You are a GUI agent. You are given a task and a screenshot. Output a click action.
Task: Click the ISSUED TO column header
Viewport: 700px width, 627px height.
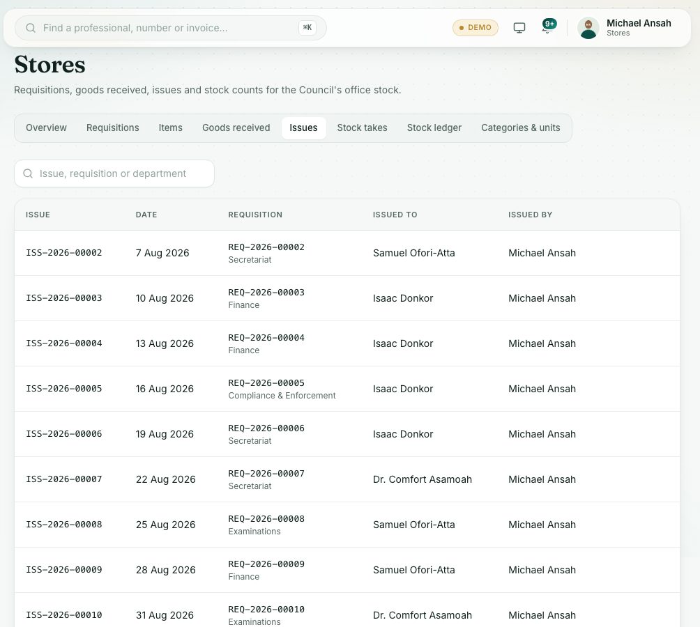coord(395,215)
